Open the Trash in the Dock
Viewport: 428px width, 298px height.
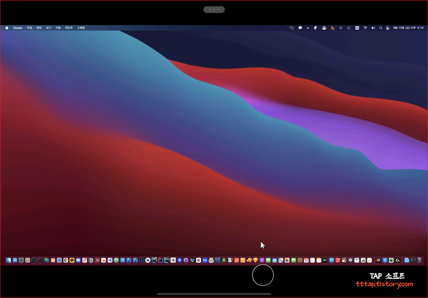[x=420, y=260]
